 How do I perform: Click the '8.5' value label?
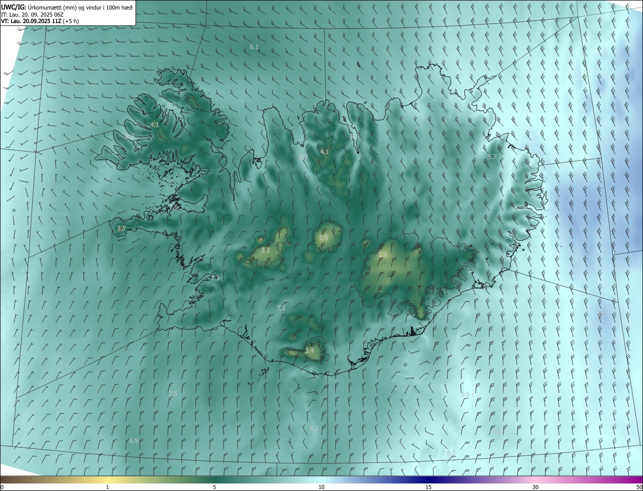click(355, 137)
